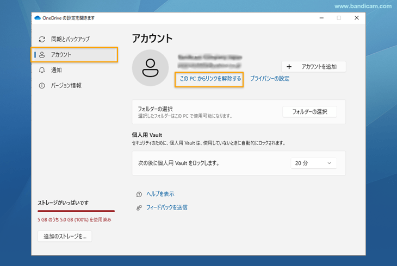Click the feedback person icon
The width and height of the screenshot is (397, 266).
(139, 208)
